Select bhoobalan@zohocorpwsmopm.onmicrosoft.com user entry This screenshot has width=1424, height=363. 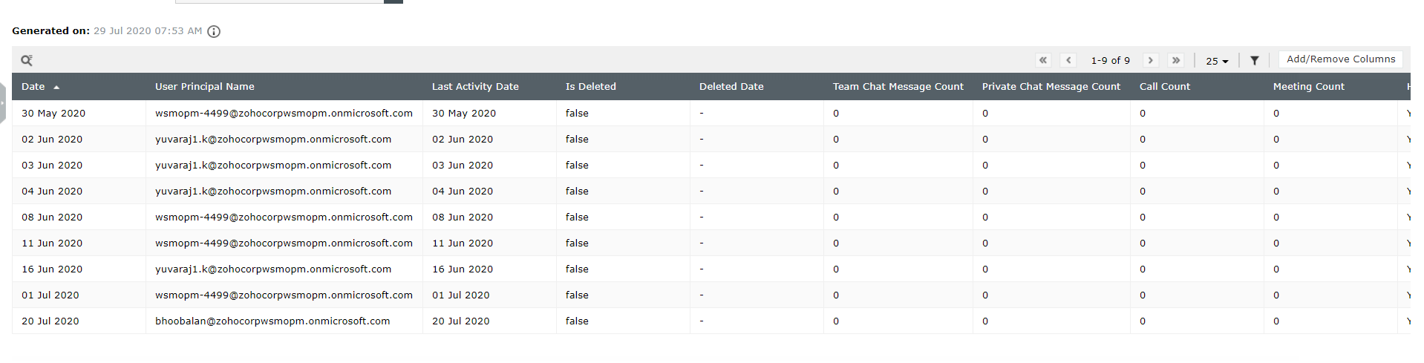coord(272,321)
